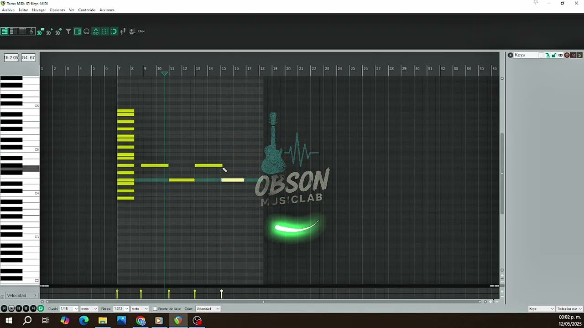Open Windows Start menu
This screenshot has height=328, width=584.
pyautogui.click(x=9, y=321)
